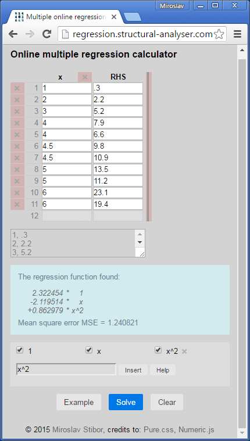Go back with the browser back arrow
The image size is (250, 441).
point(13,34)
